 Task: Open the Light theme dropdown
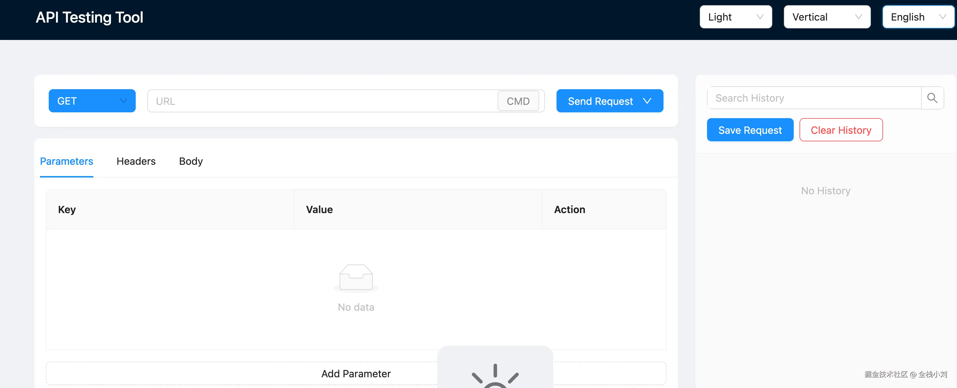735,17
